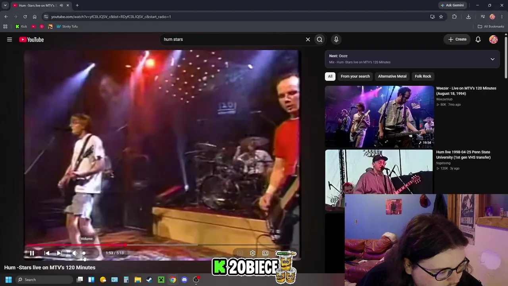508x286 pixels.
Task: Open the browser home page
Action: [x=35, y=17]
